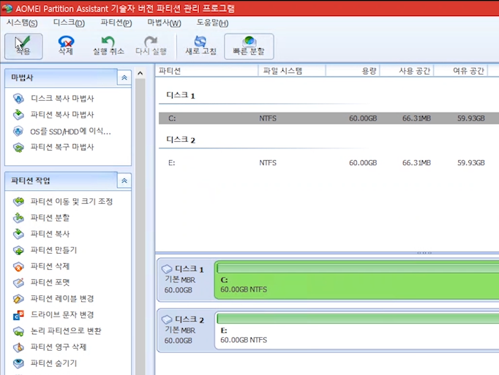Click the 파티션 column header
Viewport: 499px width, 375px height.
(207, 71)
